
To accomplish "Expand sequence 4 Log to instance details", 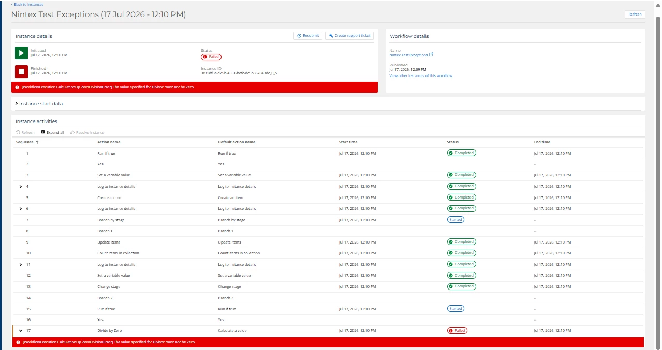I will (x=21, y=187).
